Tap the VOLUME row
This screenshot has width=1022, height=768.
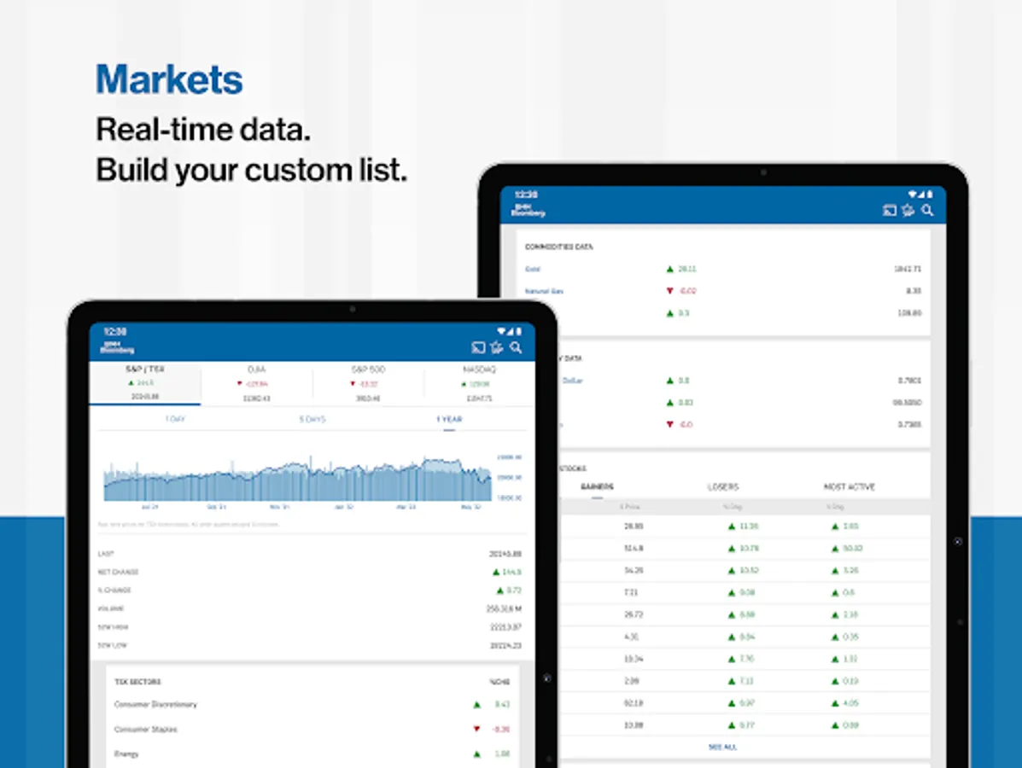(x=310, y=608)
